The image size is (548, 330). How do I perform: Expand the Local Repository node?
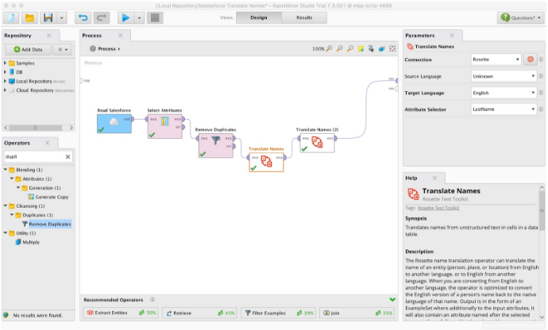pyautogui.click(x=5, y=81)
